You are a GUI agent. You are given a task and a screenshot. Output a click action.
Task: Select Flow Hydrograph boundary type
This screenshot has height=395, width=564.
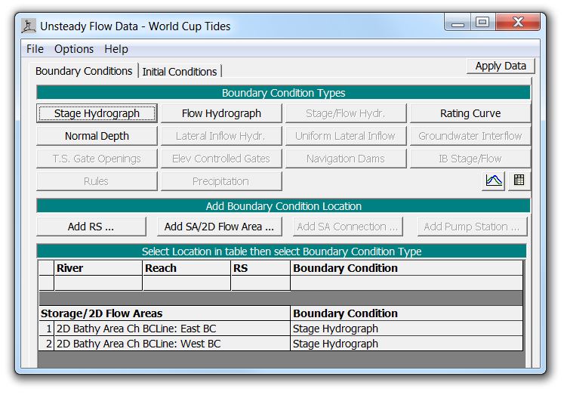[221, 114]
